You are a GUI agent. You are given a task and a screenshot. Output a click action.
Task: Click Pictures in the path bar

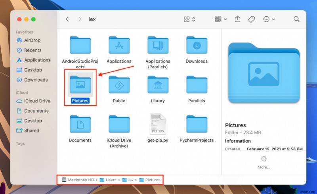point(150,180)
